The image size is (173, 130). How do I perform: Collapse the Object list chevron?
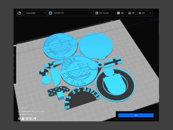click(19, 108)
